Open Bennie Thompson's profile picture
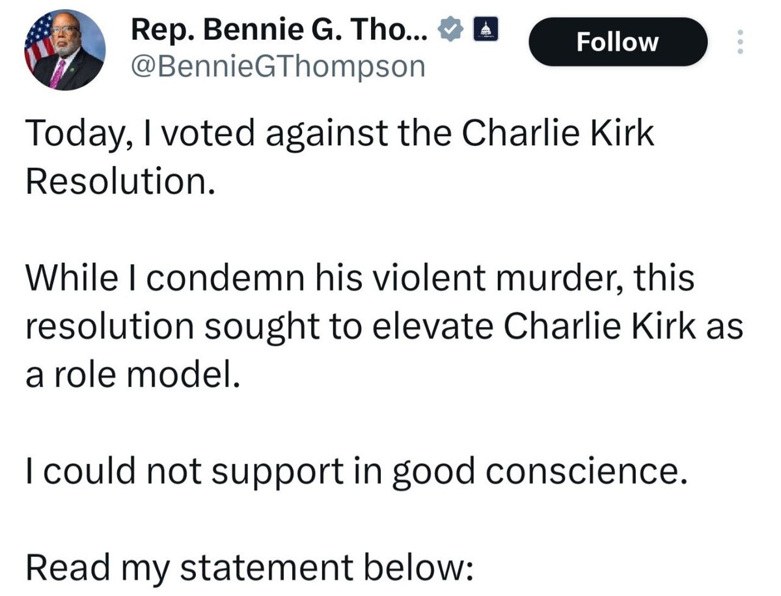Screen dimensions: 781x596 [x=65, y=50]
